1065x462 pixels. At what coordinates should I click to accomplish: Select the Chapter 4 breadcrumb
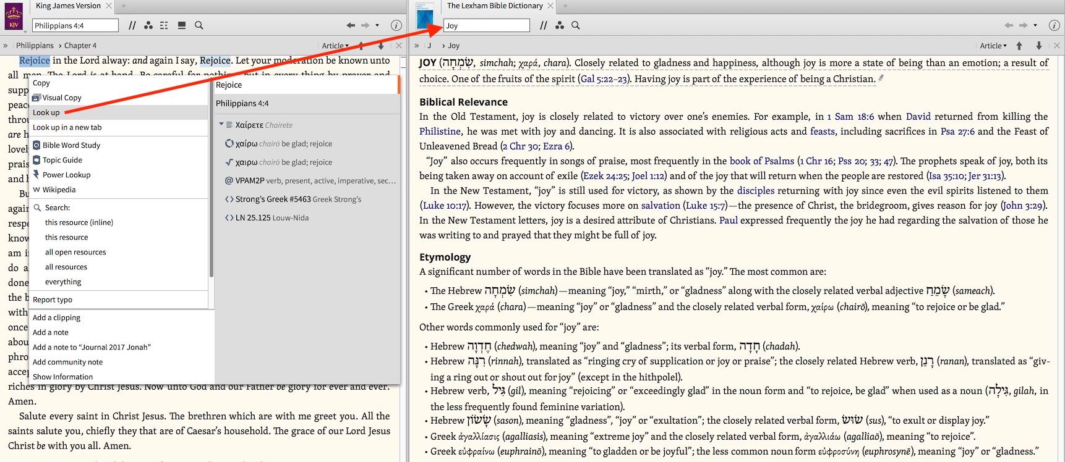click(80, 46)
